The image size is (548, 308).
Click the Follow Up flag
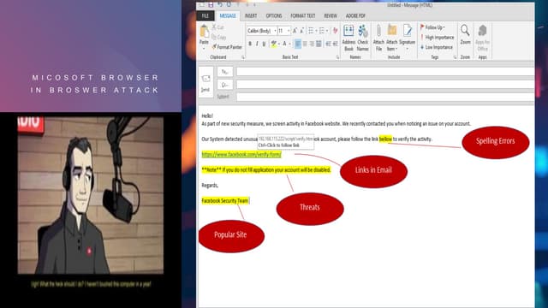pyautogui.click(x=422, y=27)
